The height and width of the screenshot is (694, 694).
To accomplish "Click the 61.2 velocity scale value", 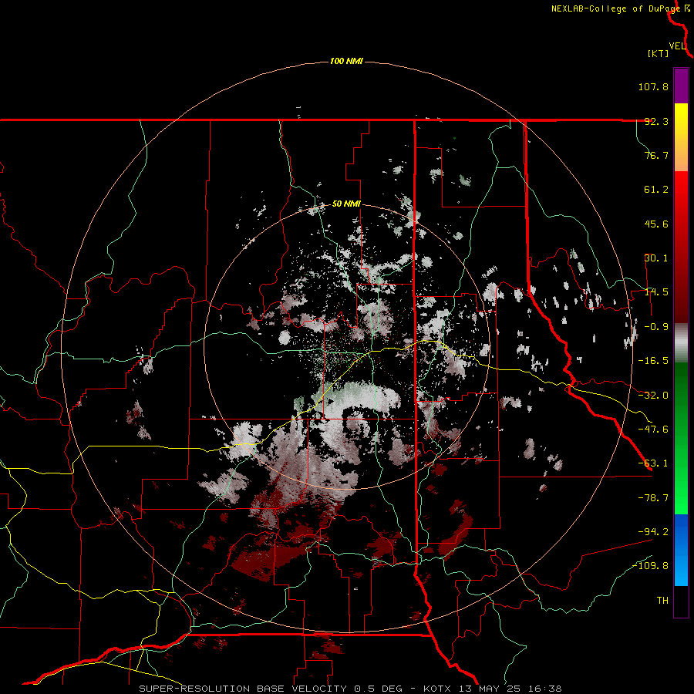I will coord(656,190).
